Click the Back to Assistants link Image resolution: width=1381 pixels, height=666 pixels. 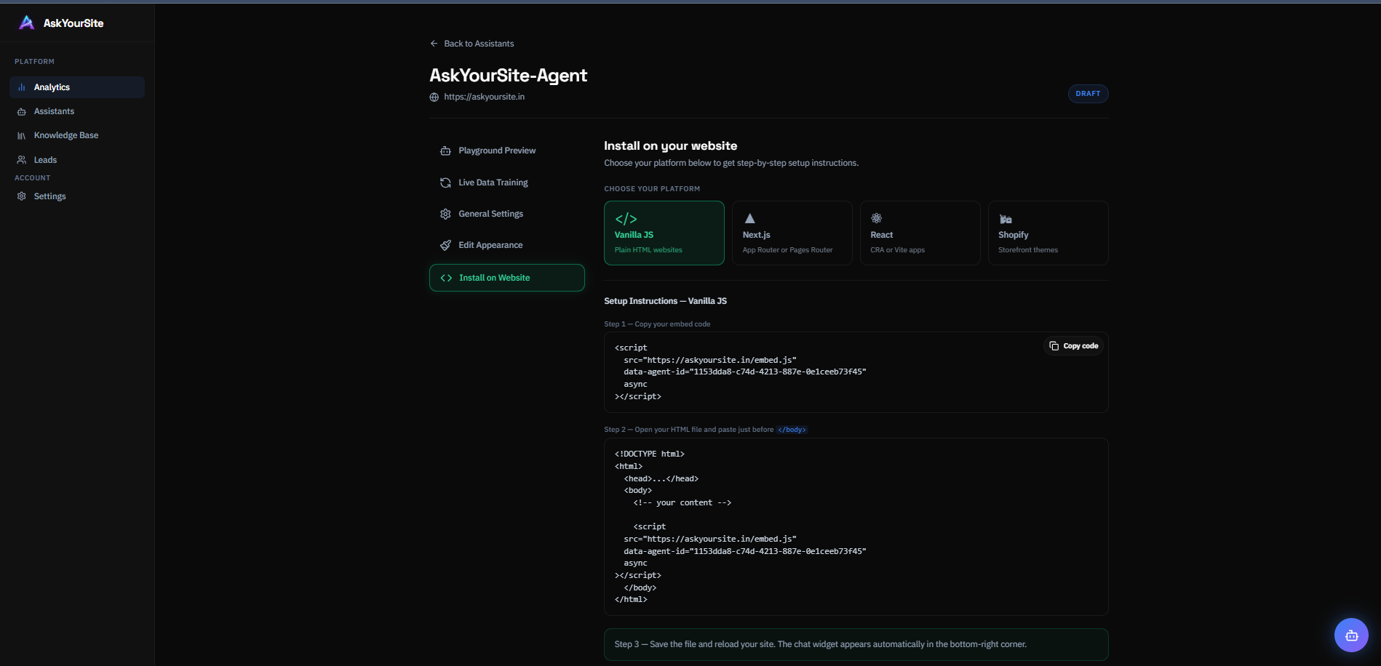point(471,44)
